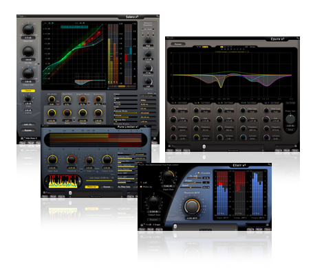
Task: Click Solera Ratio knob
Action: [67, 113]
